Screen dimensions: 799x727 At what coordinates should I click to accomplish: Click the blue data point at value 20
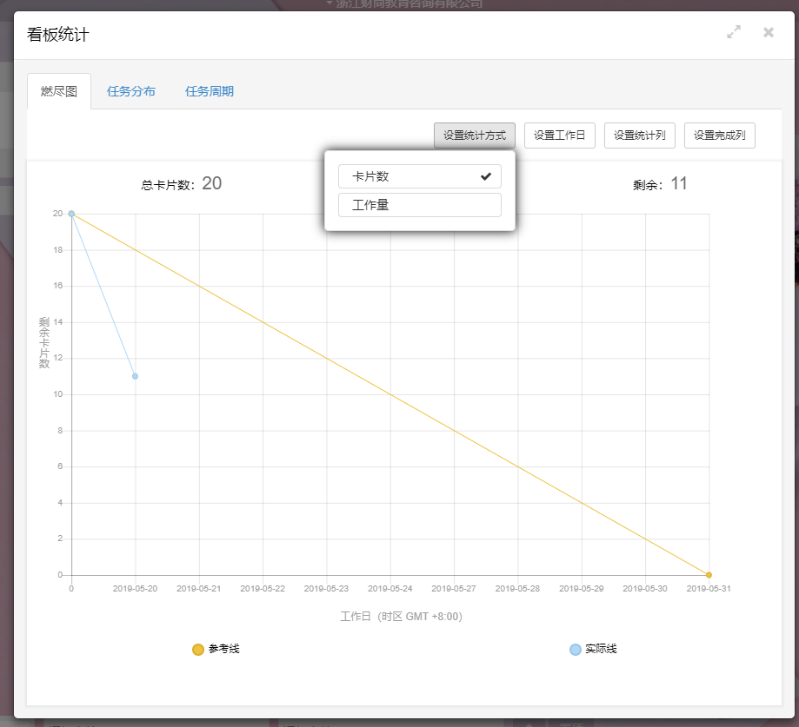[x=71, y=214]
